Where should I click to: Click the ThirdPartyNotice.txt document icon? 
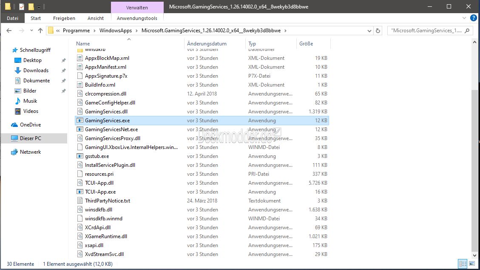pos(80,201)
